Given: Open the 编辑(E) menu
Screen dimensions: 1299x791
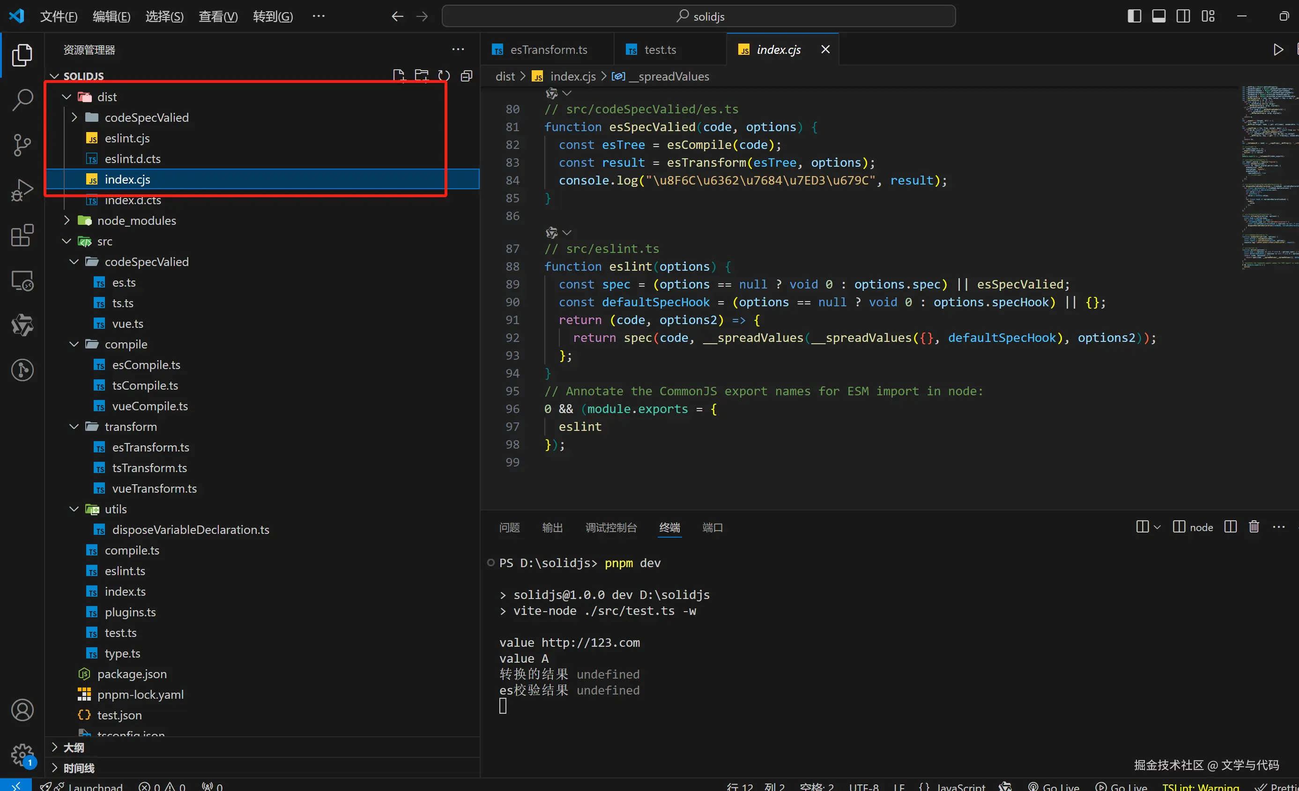Looking at the screenshot, I should pyautogui.click(x=111, y=16).
